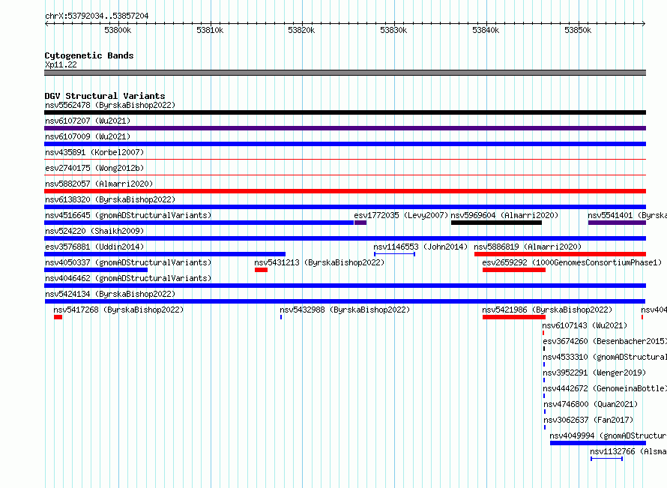Click nsv435891 (Korbel2007) label
The image size is (667, 488).
click(x=94, y=152)
